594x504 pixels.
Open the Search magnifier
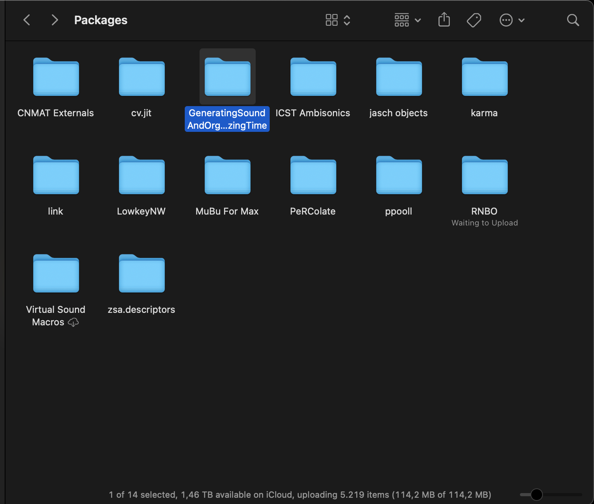(x=573, y=20)
